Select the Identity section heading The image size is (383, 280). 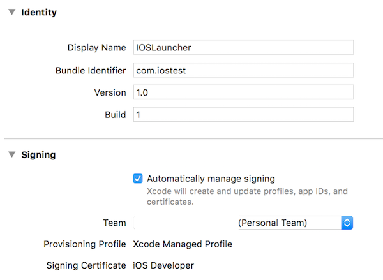(39, 12)
